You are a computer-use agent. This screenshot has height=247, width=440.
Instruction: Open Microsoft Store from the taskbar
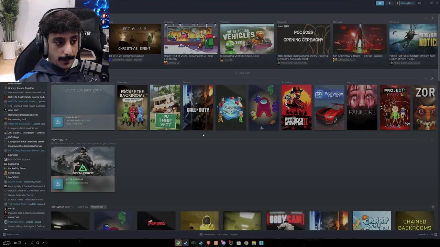239,243
